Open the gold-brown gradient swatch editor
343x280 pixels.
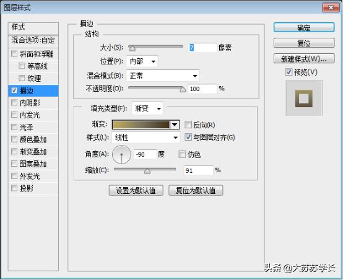tap(141, 125)
